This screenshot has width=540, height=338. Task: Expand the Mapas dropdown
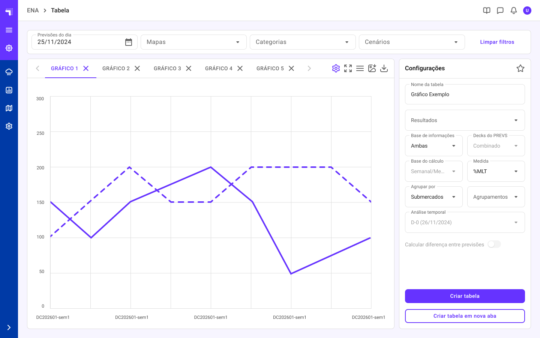(193, 42)
